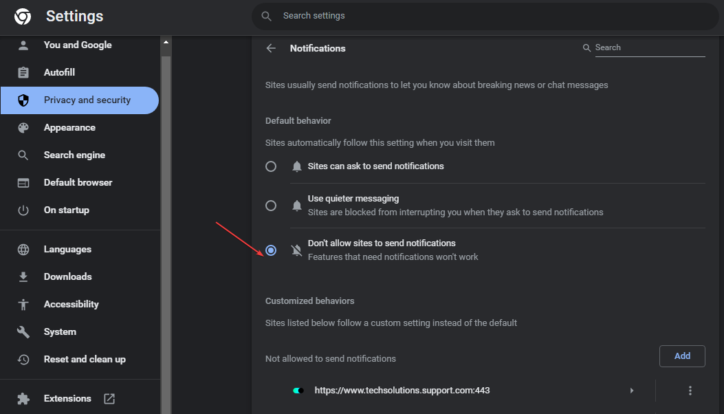Open Reset and clean up
The image size is (724, 414).
84,359
